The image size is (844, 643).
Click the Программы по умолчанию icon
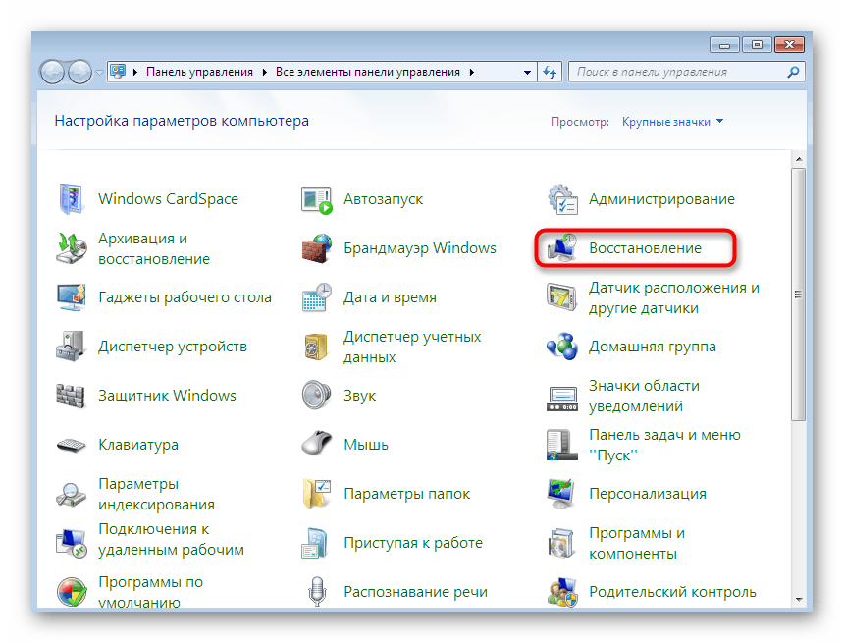point(72,592)
